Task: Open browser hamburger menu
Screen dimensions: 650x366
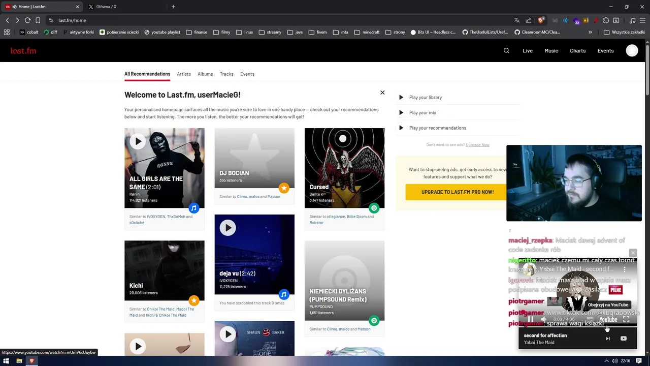Action: [x=643, y=20]
